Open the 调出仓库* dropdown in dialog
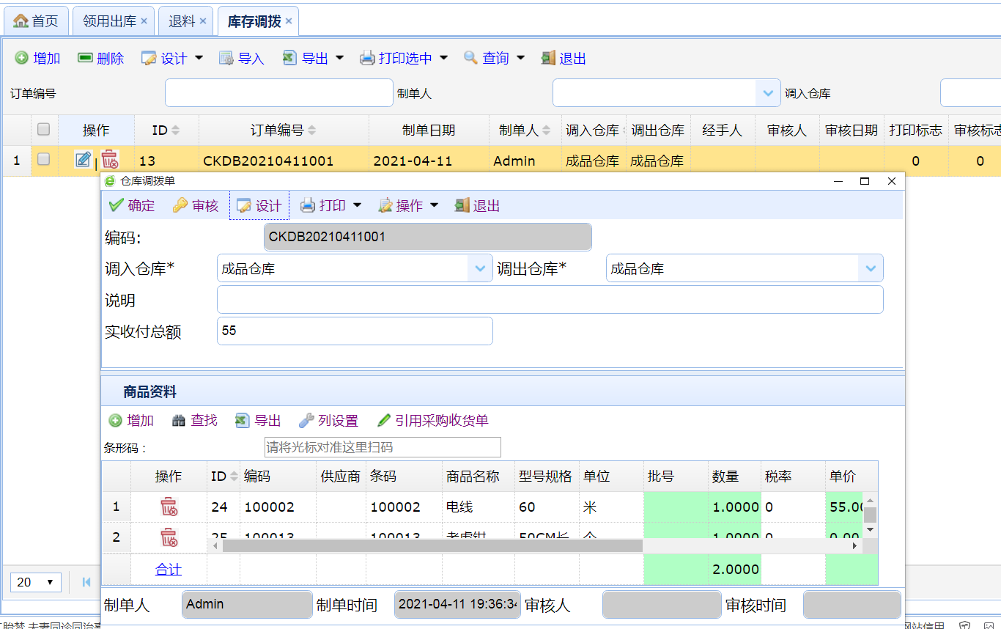1001x629 pixels. pyautogui.click(x=871, y=268)
